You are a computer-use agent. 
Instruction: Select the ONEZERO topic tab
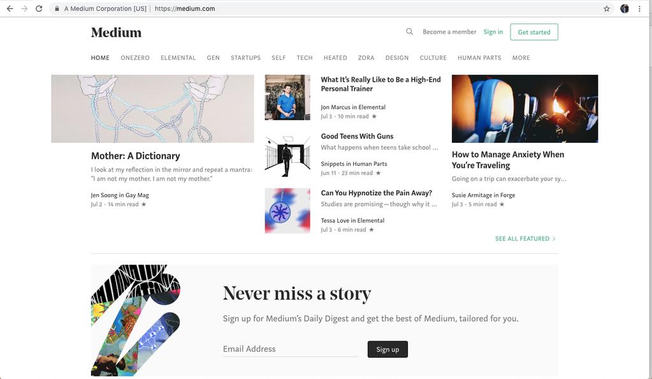click(135, 58)
